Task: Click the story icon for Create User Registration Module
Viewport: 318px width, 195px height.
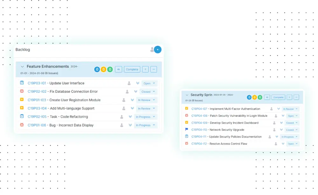Action: (x=22, y=100)
